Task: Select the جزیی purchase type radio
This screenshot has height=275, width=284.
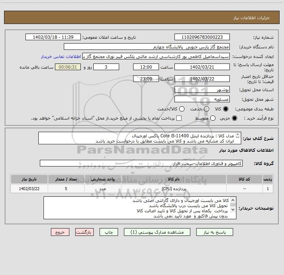Action: 235,118
